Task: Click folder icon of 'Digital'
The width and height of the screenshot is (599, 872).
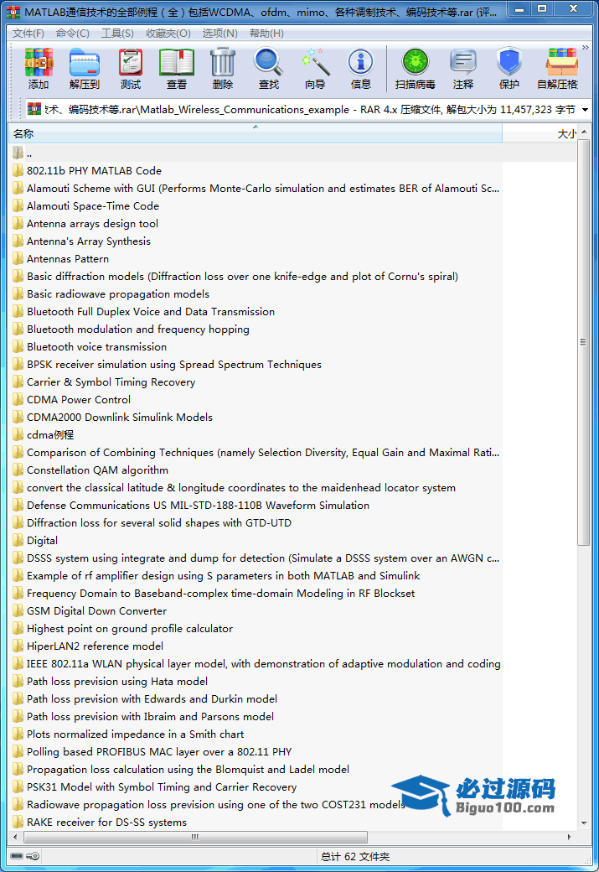Action: point(18,541)
